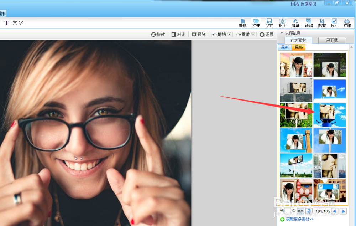This screenshot has width=356, height=226.
Task: Undo the last action with 撤销
Action: tap(219, 34)
